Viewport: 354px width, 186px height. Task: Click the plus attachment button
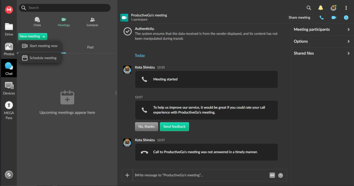[127, 175]
